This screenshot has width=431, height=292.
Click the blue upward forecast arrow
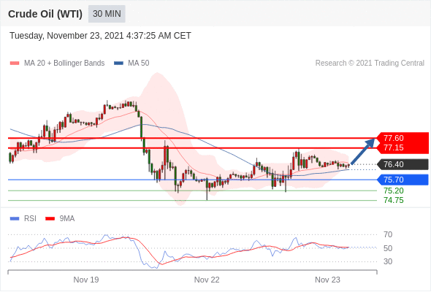tap(363, 151)
